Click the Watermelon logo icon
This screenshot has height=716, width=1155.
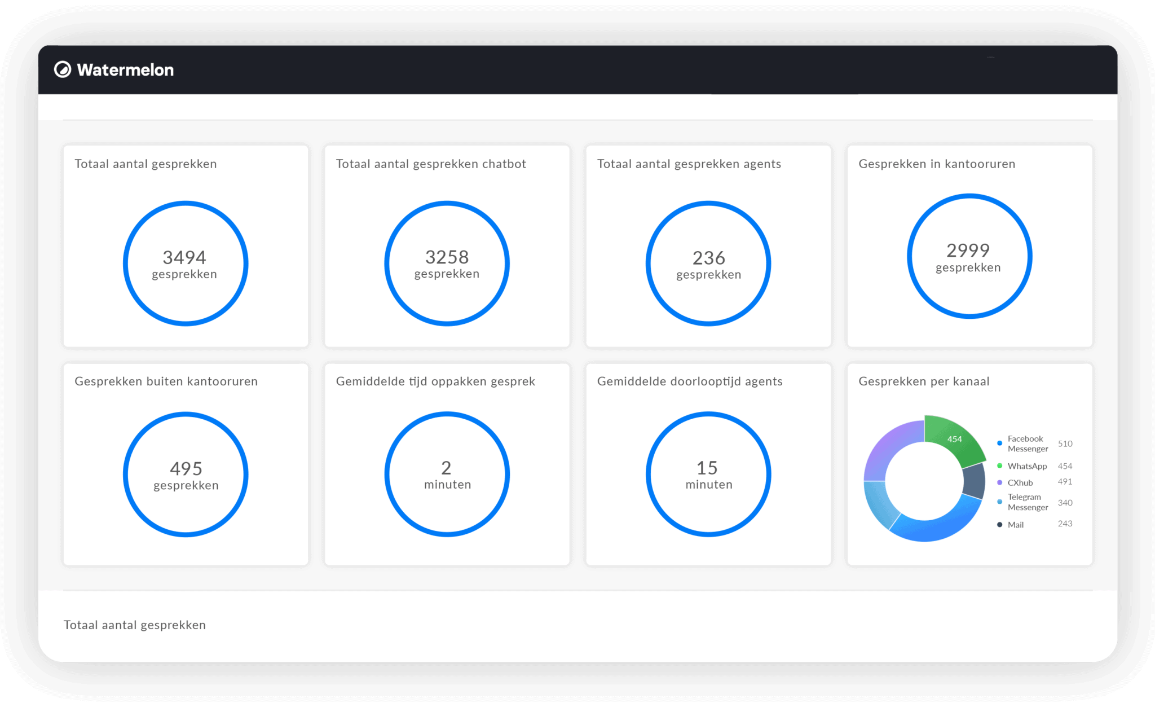(63, 69)
